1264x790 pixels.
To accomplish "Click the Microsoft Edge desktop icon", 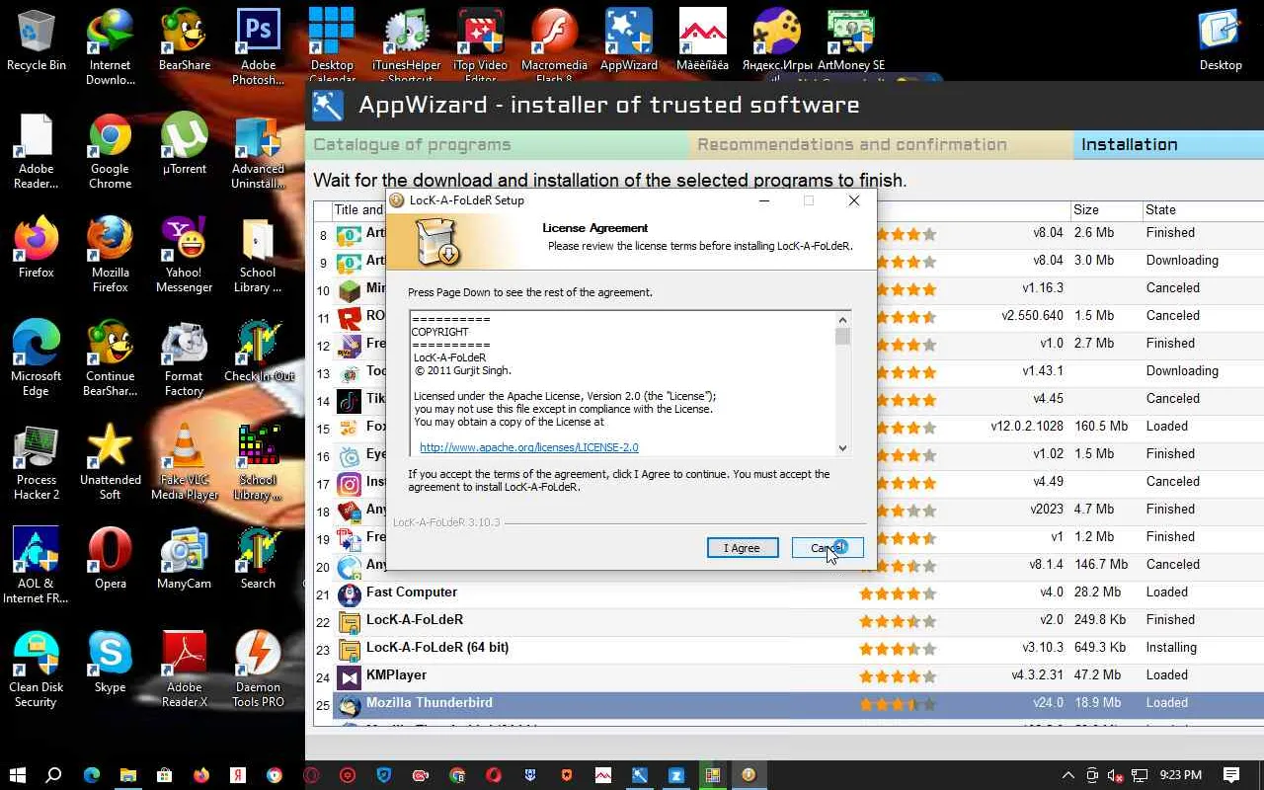I will point(37,358).
